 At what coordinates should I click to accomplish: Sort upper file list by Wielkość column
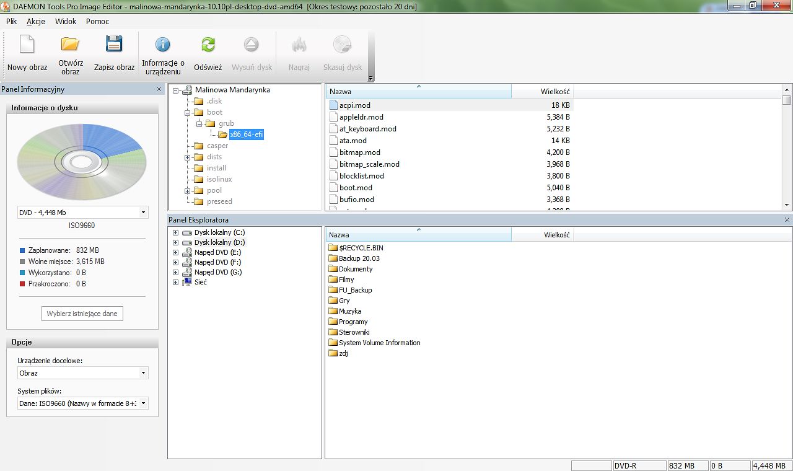point(542,92)
